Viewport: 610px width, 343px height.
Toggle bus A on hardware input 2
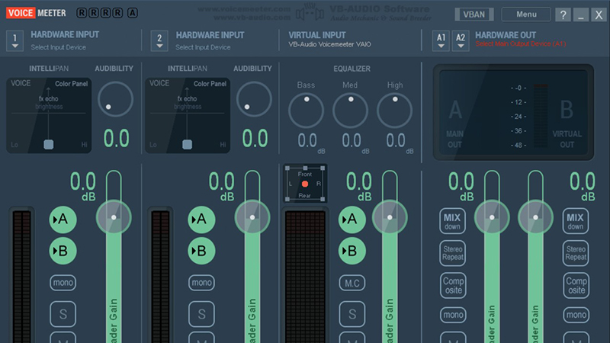(201, 220)
